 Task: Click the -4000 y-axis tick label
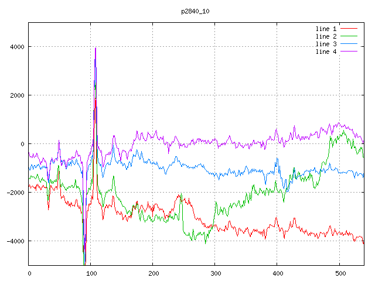coord(15,241)
